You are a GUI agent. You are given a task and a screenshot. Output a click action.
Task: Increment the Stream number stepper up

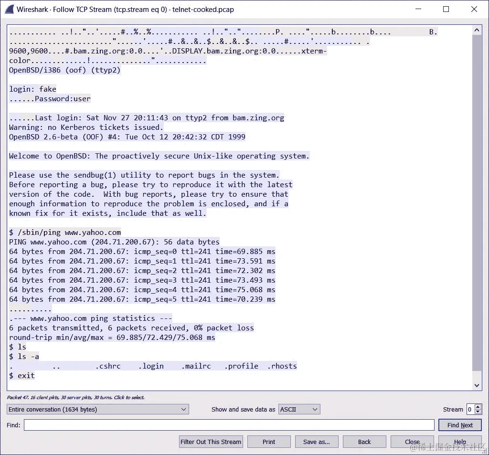478,407
